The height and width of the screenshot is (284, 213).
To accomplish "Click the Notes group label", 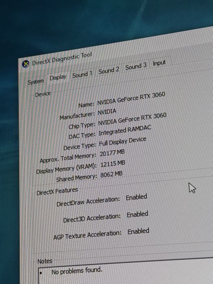I will pos(45,261).
